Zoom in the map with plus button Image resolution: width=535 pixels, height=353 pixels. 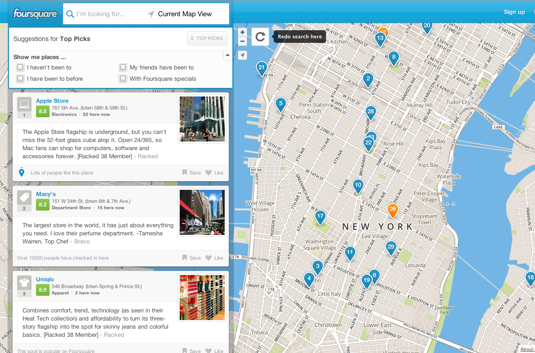pyautogui.click(x=242, y=32)
